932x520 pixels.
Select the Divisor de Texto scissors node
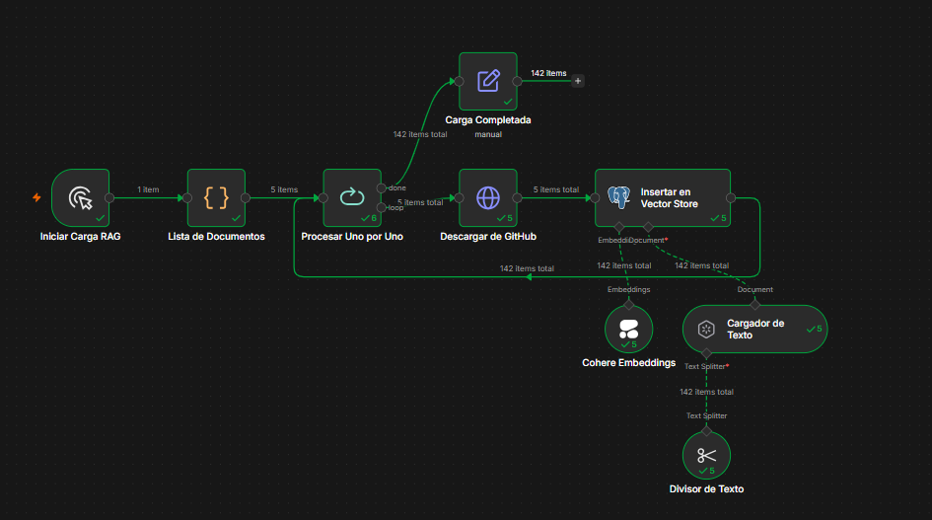tap(706, 456)
